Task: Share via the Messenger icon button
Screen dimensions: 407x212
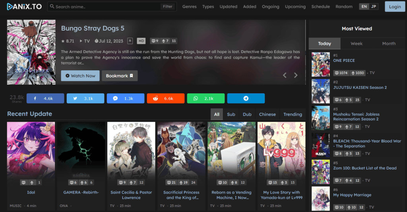Action: 125,98
